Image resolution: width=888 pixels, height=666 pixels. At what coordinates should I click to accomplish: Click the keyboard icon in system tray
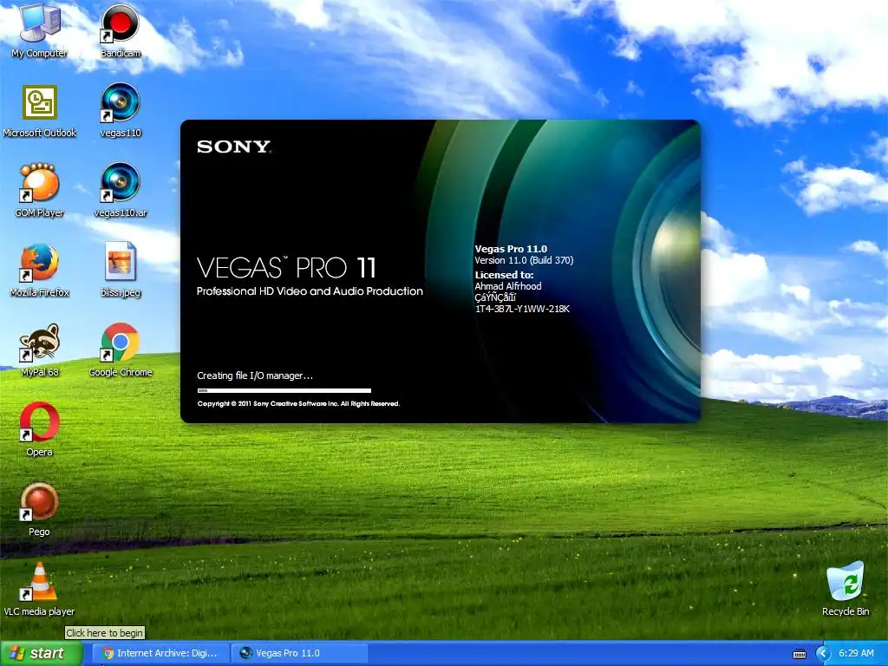pos(799,654)
